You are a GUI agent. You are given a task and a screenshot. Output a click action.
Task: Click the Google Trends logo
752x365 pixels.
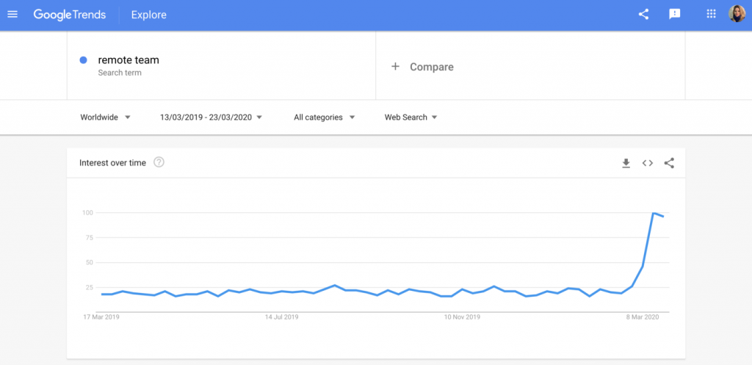pos(70,15)
